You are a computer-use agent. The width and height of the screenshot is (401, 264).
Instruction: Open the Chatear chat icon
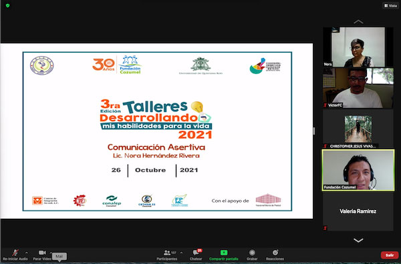pyautogui.click(x=196, y=253)
